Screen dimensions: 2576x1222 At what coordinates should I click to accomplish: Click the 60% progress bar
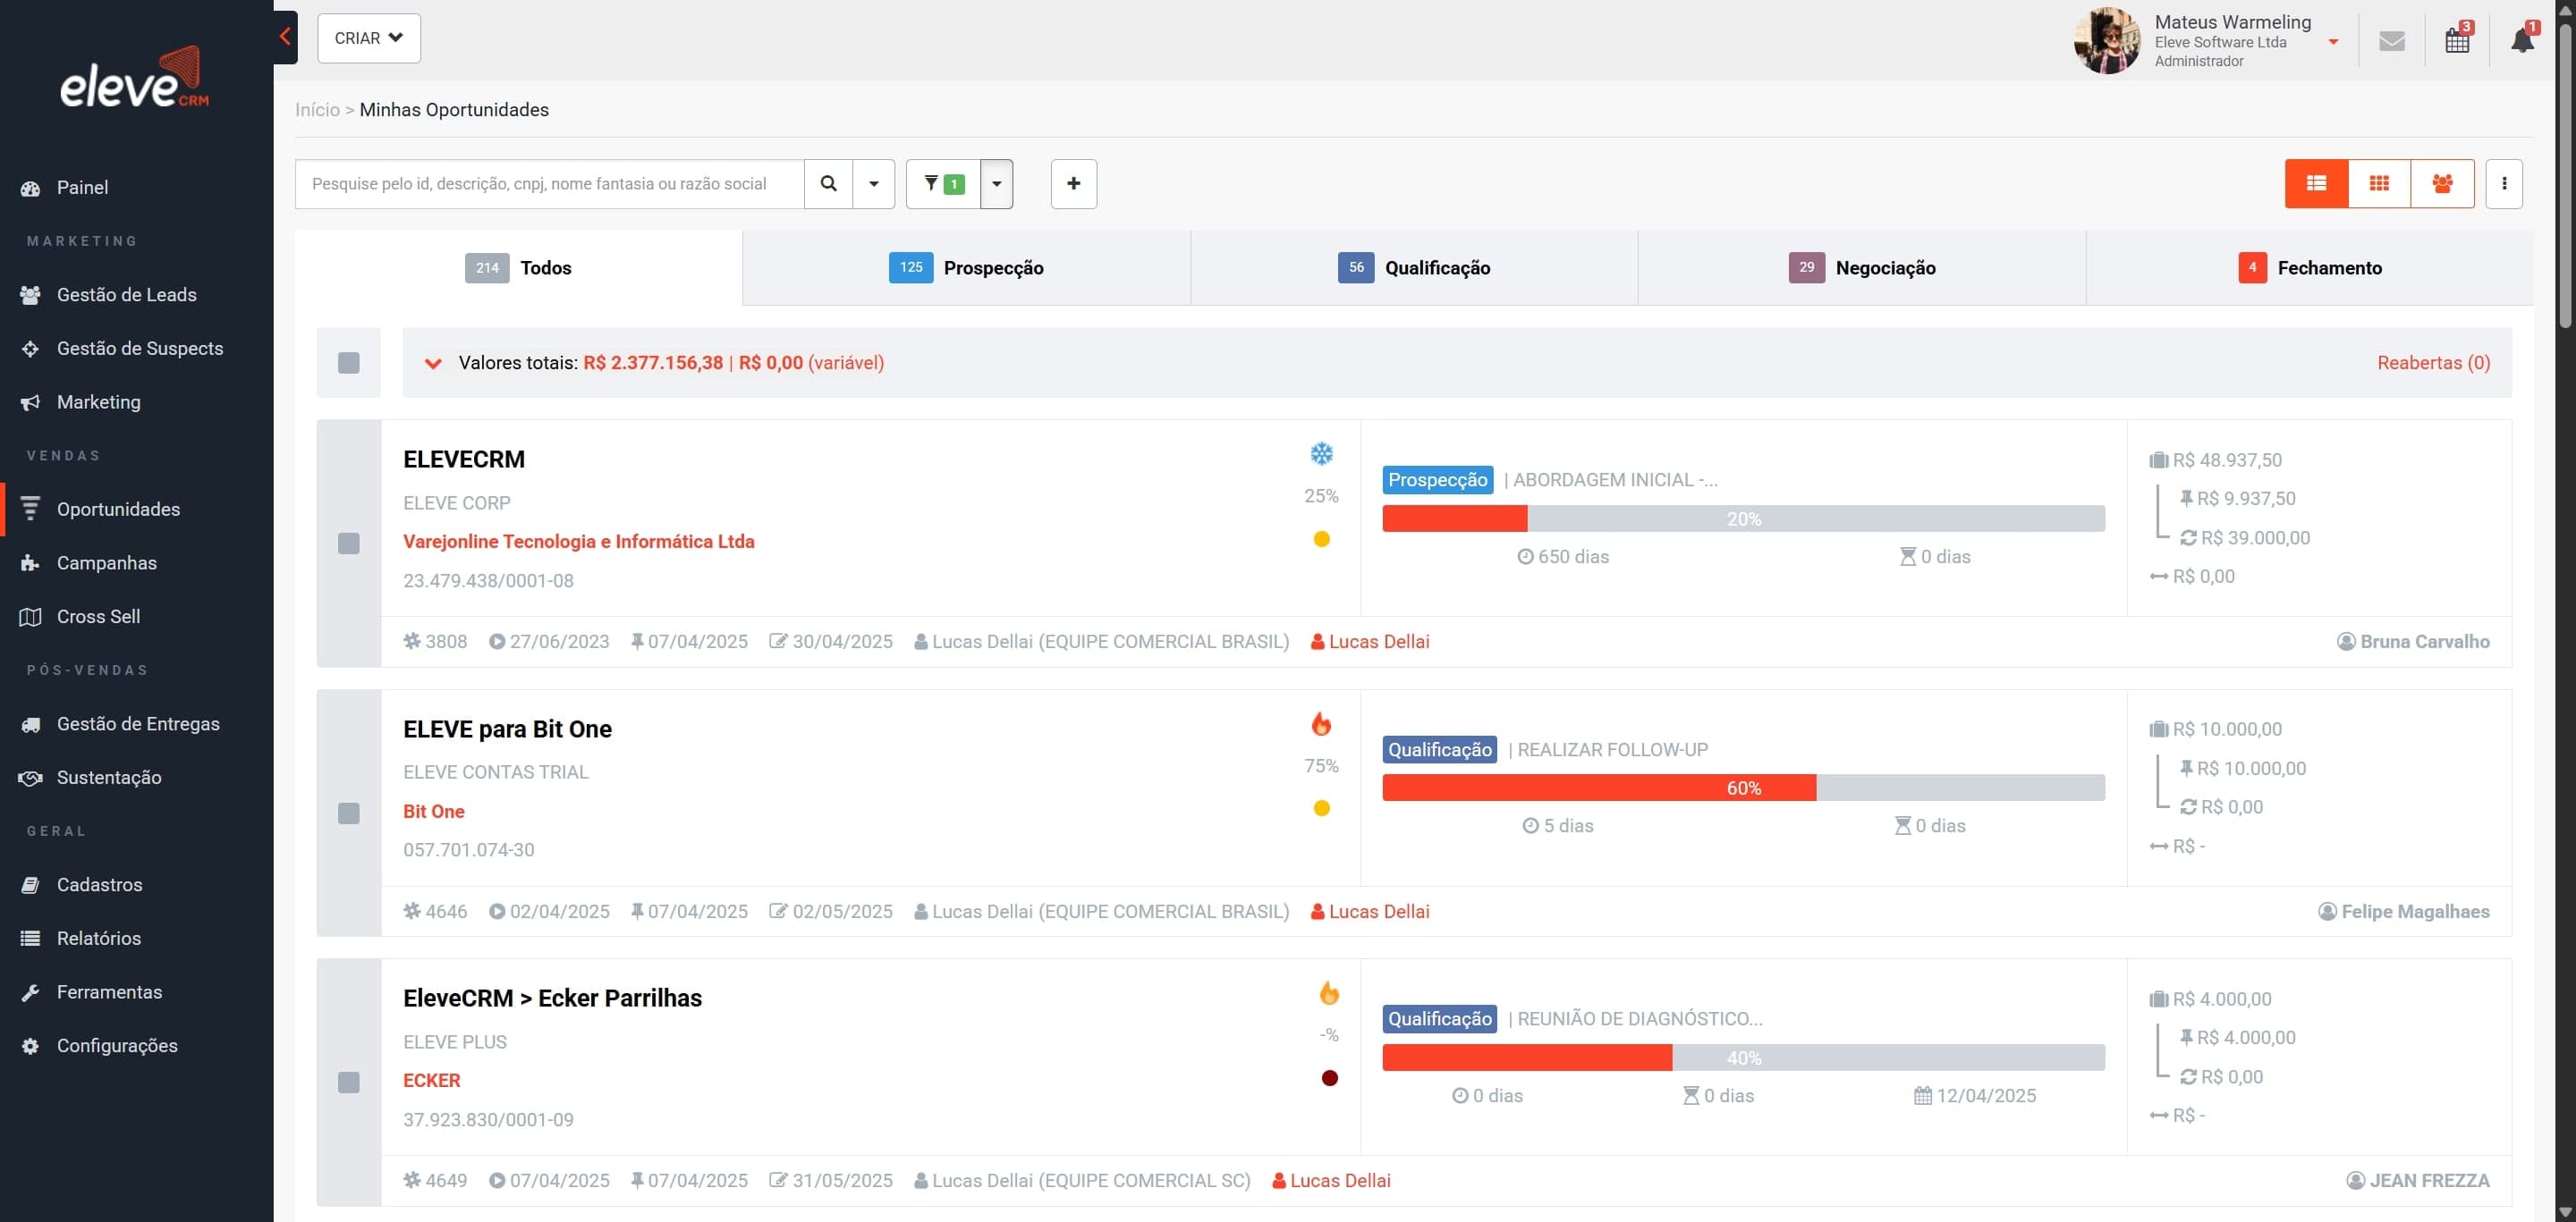(x=1743, y=788)
